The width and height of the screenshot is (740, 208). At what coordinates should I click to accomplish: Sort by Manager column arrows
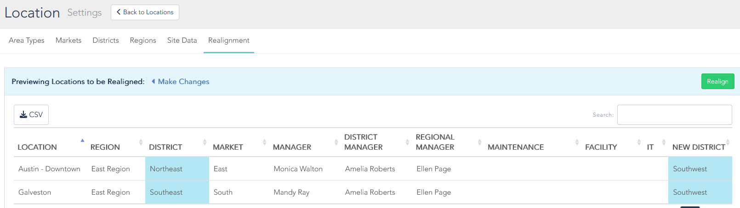(x=336, y=142)
